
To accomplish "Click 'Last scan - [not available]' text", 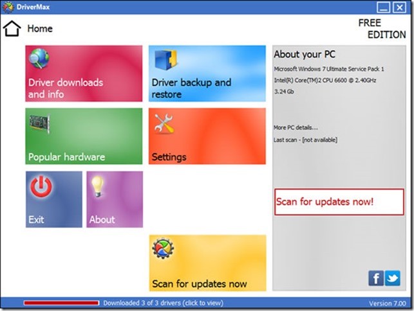I will (x=305, y=139).
